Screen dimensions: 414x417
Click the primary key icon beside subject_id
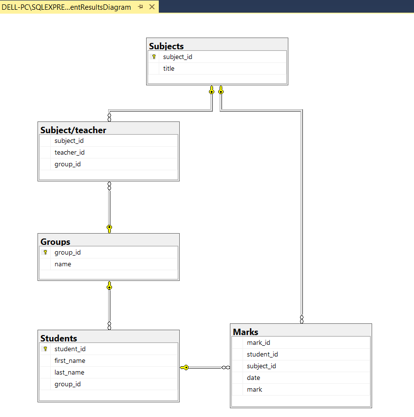pos(154,57)
